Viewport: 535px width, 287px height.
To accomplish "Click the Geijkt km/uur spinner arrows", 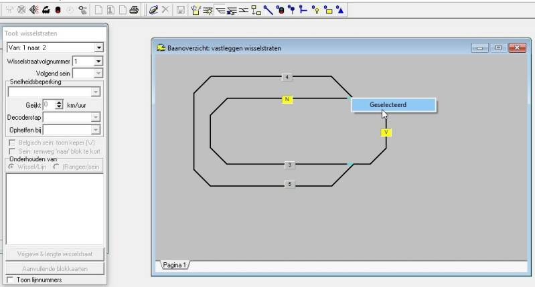I will [59, 104].
